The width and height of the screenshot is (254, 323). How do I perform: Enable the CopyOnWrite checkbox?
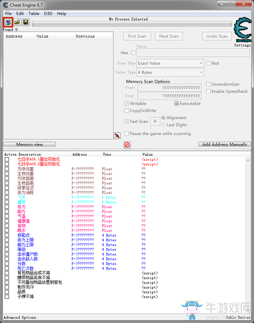click(x=126, y=111)
